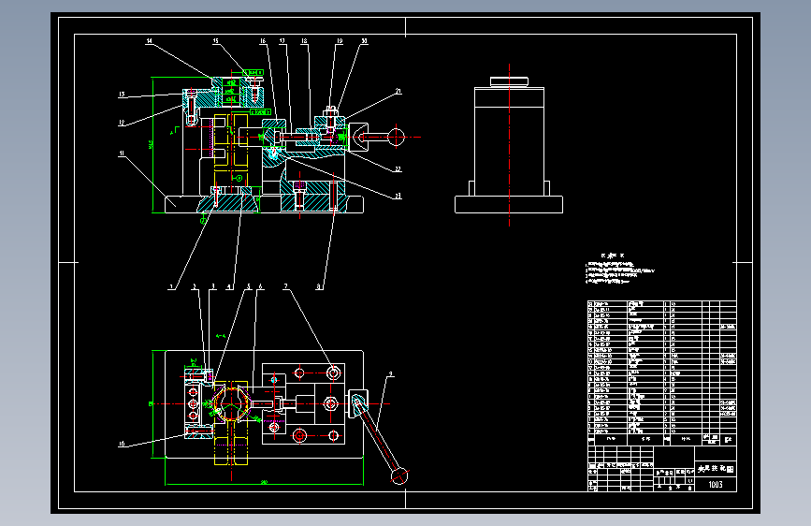This screenshot has width=811, height=526.
Task: Select part balloon number 21
Action: (398, 91)
